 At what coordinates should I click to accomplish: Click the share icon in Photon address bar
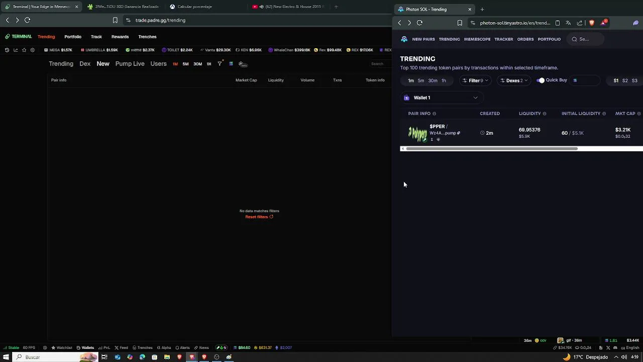[580, 23]
